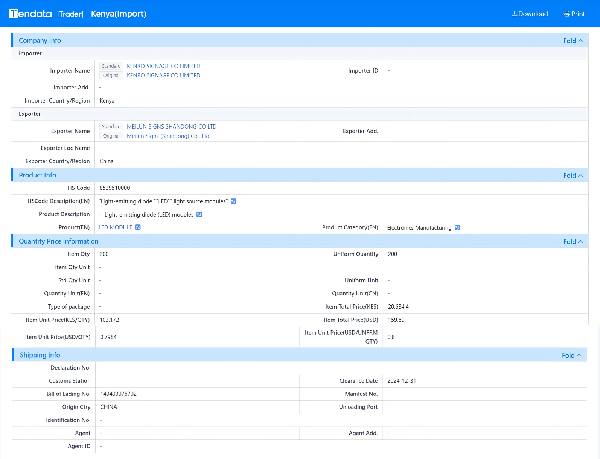Collapse the Shipping Info section
600x459 pixels.
[x=571, y=355]
